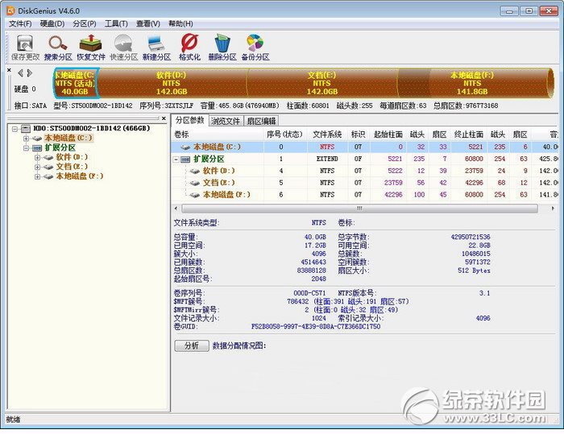
Task: Select 软件(D:) in left tree
Action: pos(72,157)
